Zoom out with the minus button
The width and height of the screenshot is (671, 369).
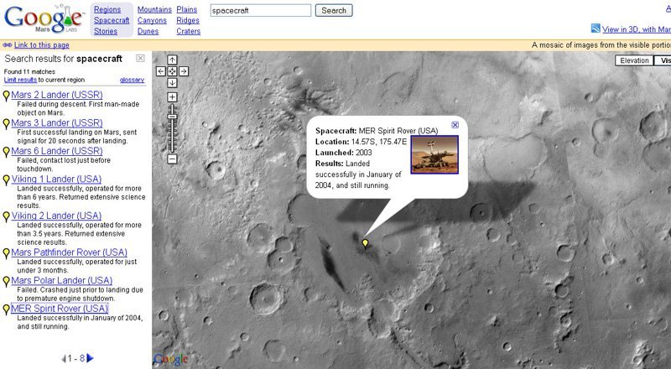click(172, 159)
